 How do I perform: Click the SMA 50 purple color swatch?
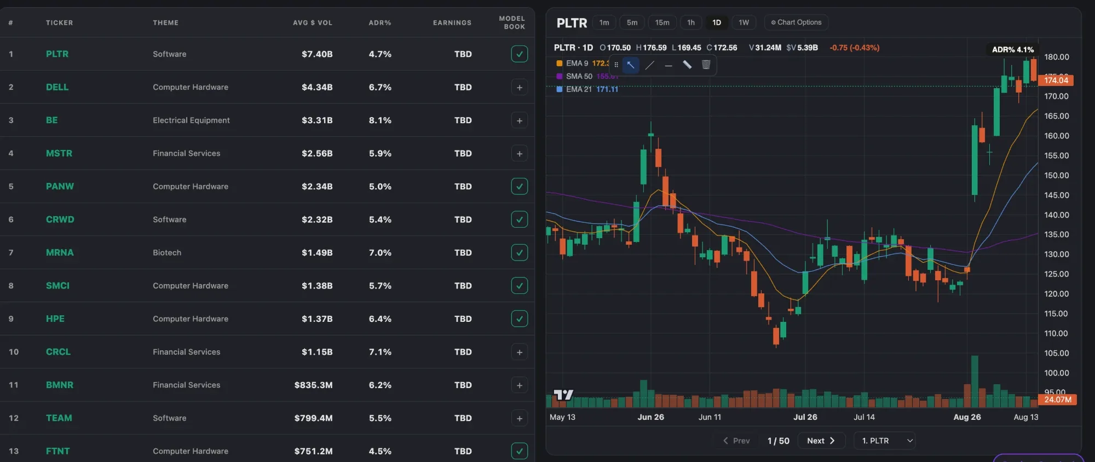tap(560, 77)
